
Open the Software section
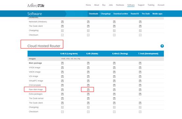[131, 5]
